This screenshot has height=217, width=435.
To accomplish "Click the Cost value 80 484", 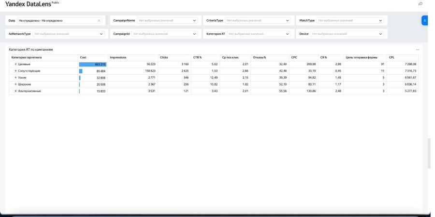I will pyautogui.click(x=101, y=71).
